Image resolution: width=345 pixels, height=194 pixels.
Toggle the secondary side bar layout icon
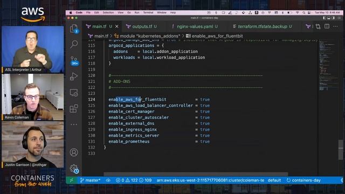click(333, 18)
